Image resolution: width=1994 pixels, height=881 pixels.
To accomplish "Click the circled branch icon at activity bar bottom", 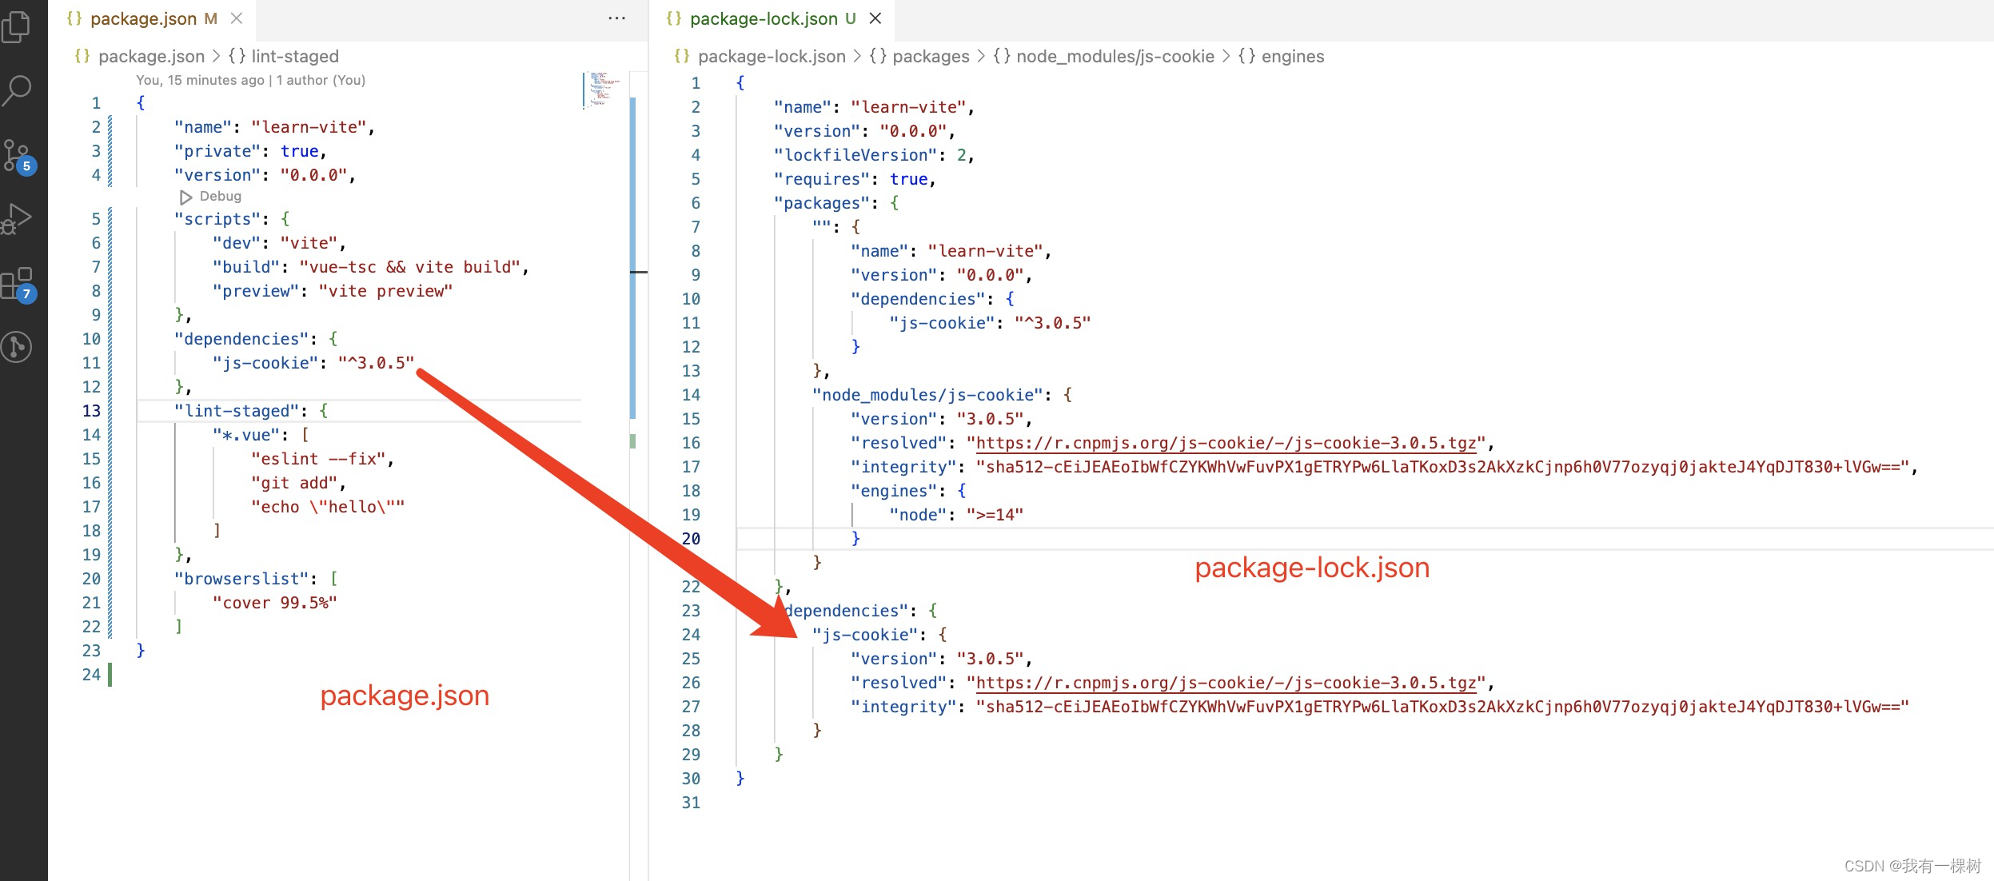I will (18, 347).
